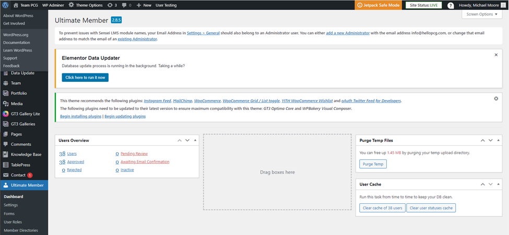Click Michael Moore's avatar thumbnail
This screenshot has height=235, width=509.
click(x=503, y=5)
